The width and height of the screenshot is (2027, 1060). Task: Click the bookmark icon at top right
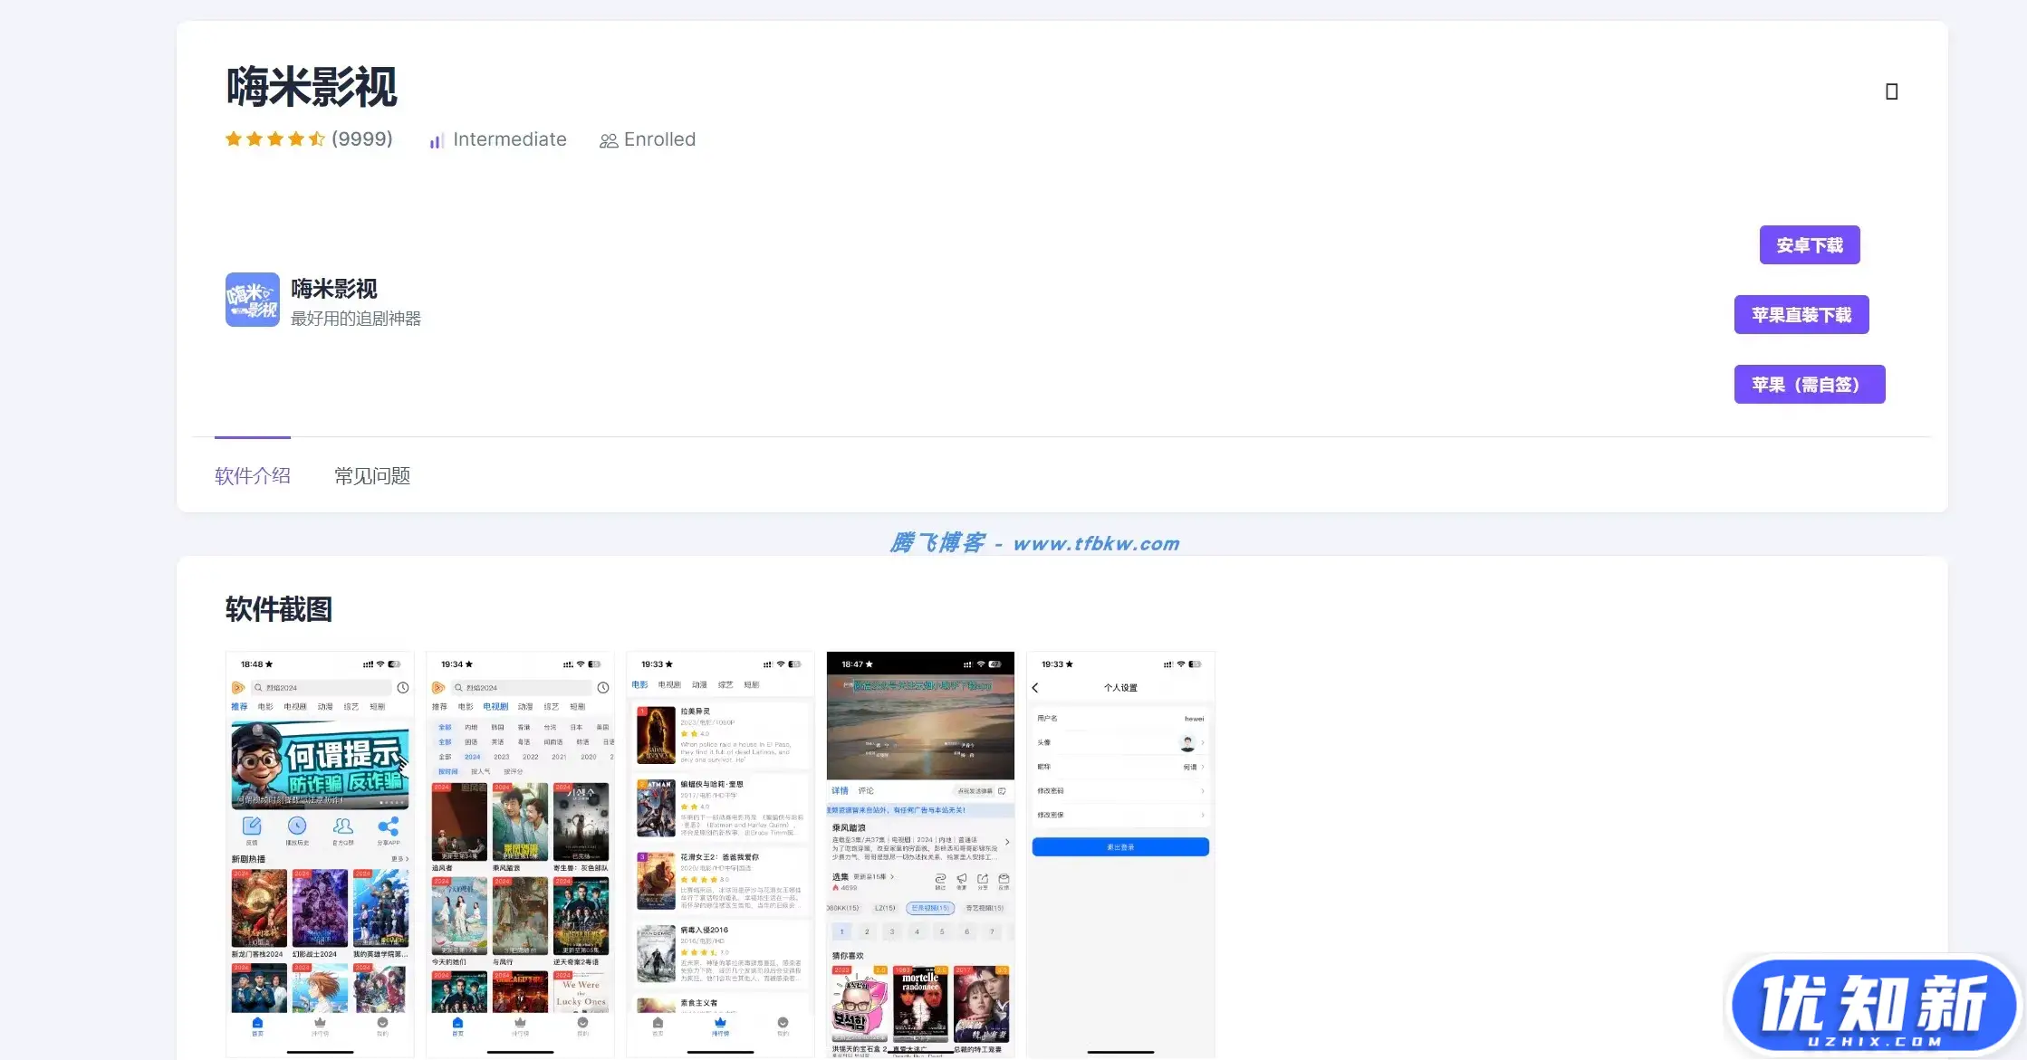pyautogui.click(x=1891, y=91)
